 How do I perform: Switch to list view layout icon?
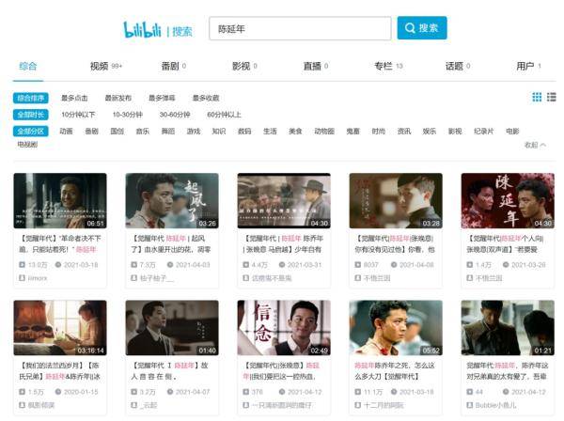point(552,97)
